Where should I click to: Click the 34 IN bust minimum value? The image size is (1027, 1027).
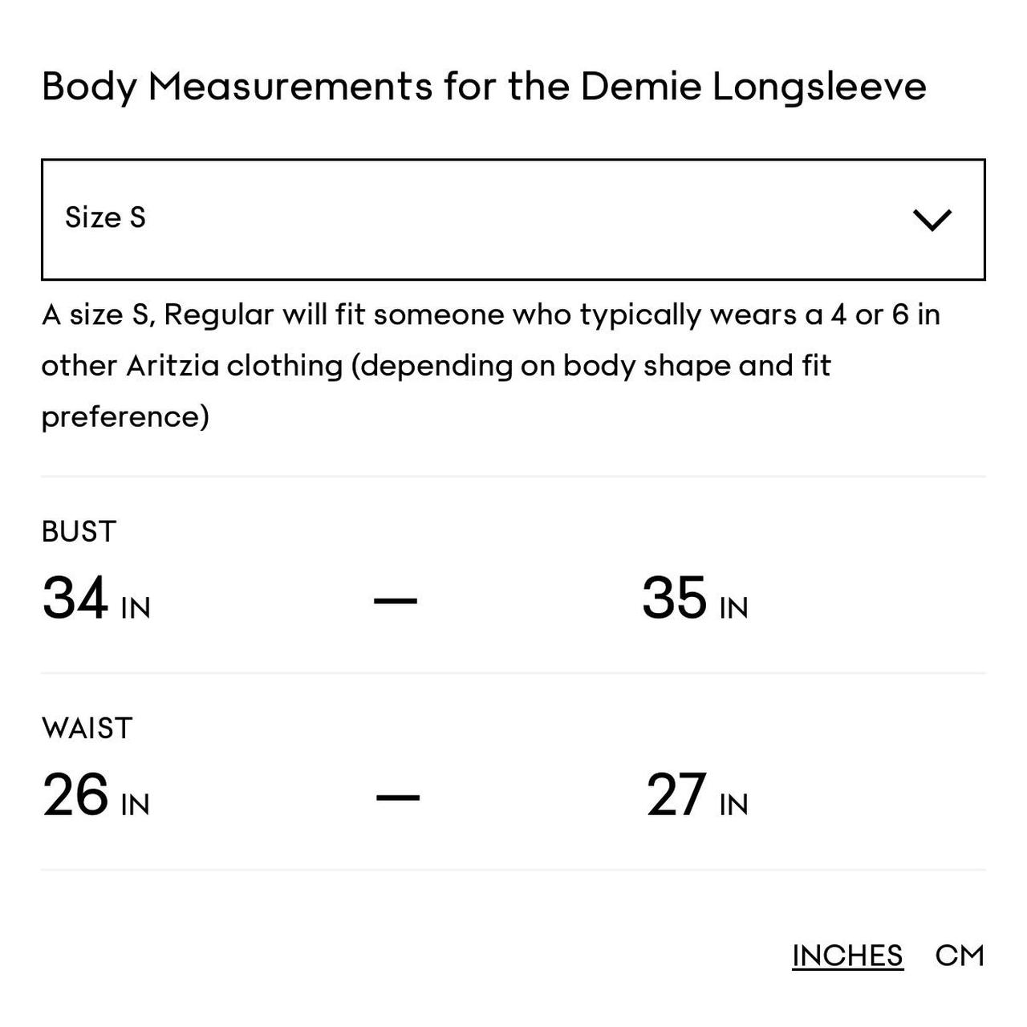coord(96,599)
